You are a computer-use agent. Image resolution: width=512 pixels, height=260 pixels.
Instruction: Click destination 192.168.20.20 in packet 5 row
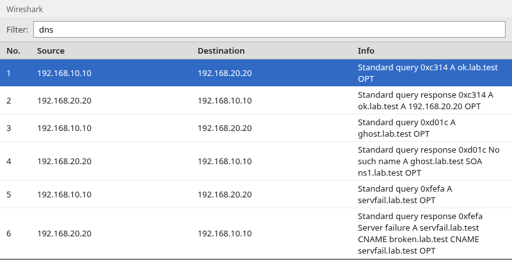pyautogui.click(x=225, y=194)
